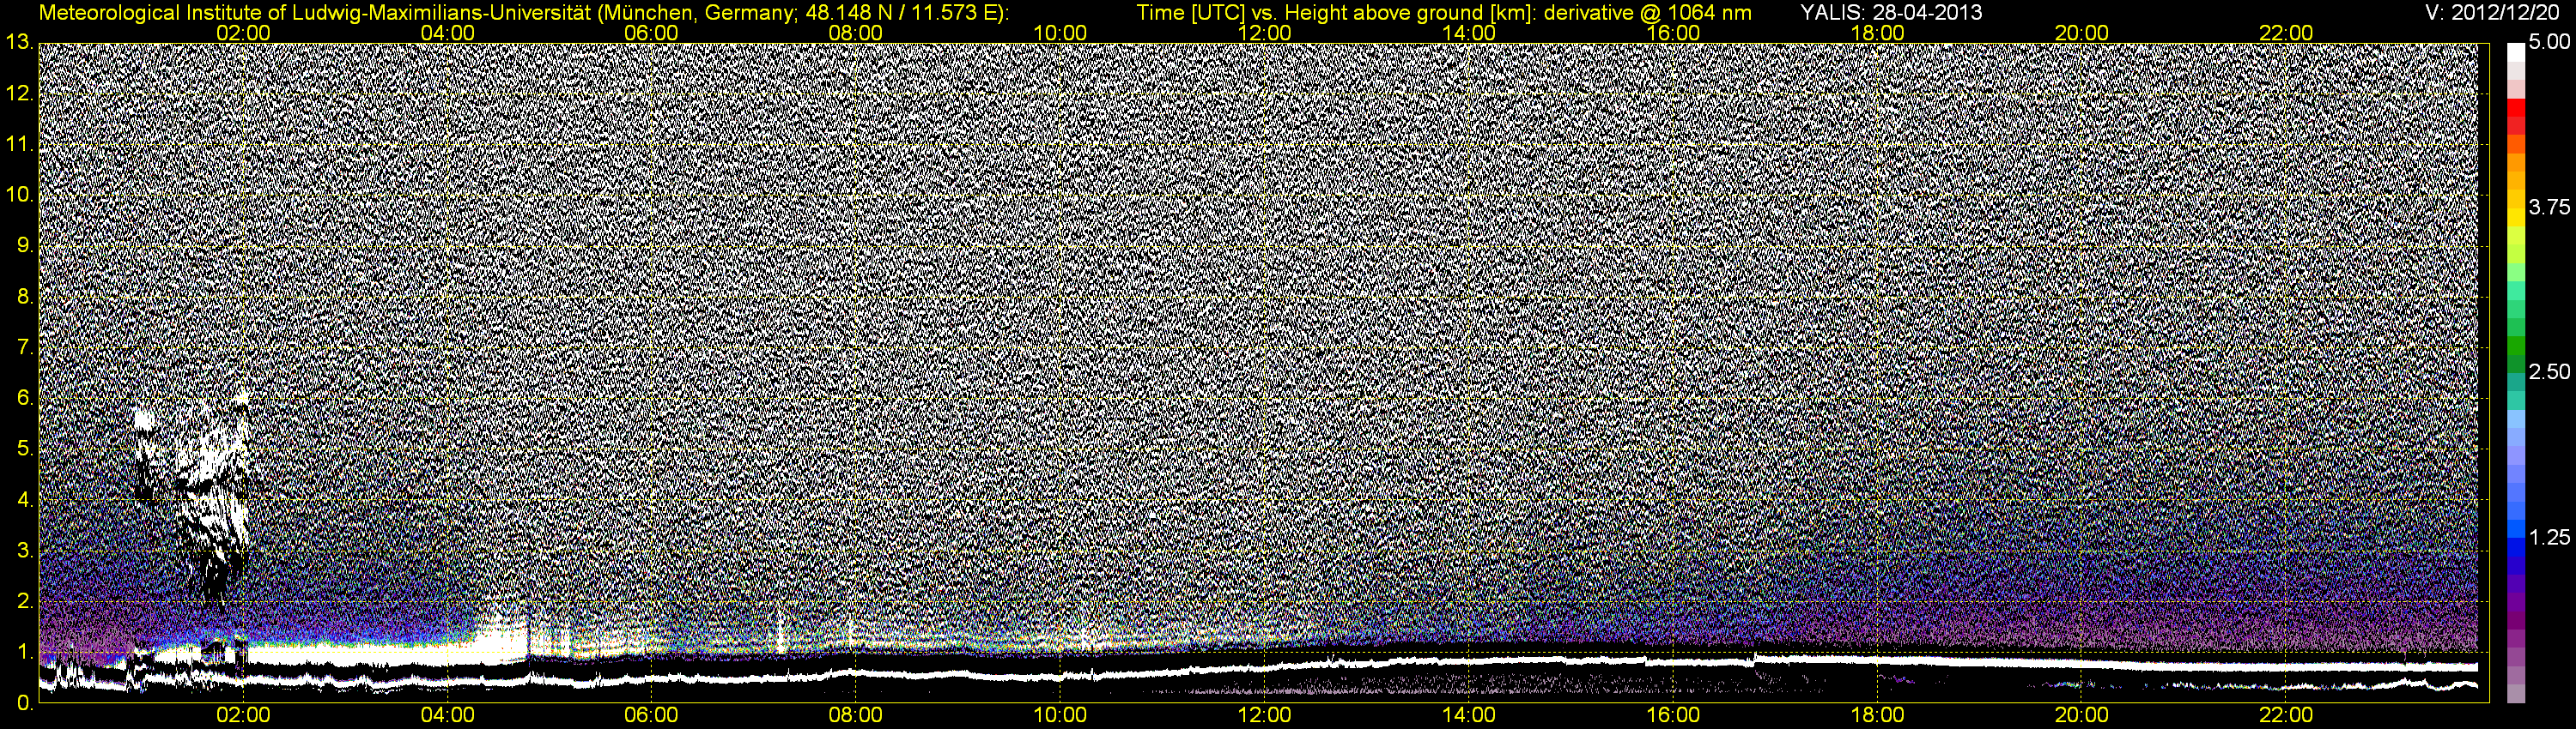Click the 04:00 label on the bottom time axis
Screen dimensions: 2576x729
[447, 716]
